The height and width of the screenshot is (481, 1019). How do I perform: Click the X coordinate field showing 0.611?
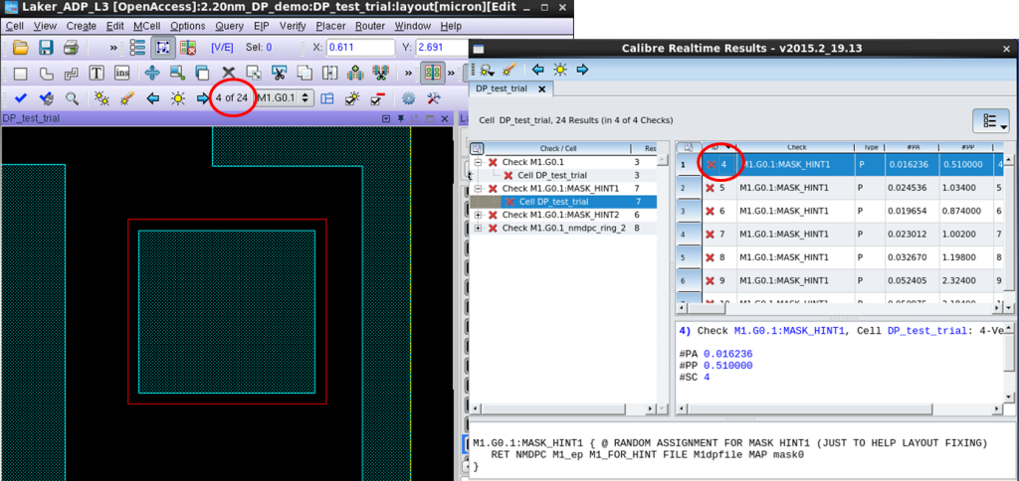click(x=360, y=48)
